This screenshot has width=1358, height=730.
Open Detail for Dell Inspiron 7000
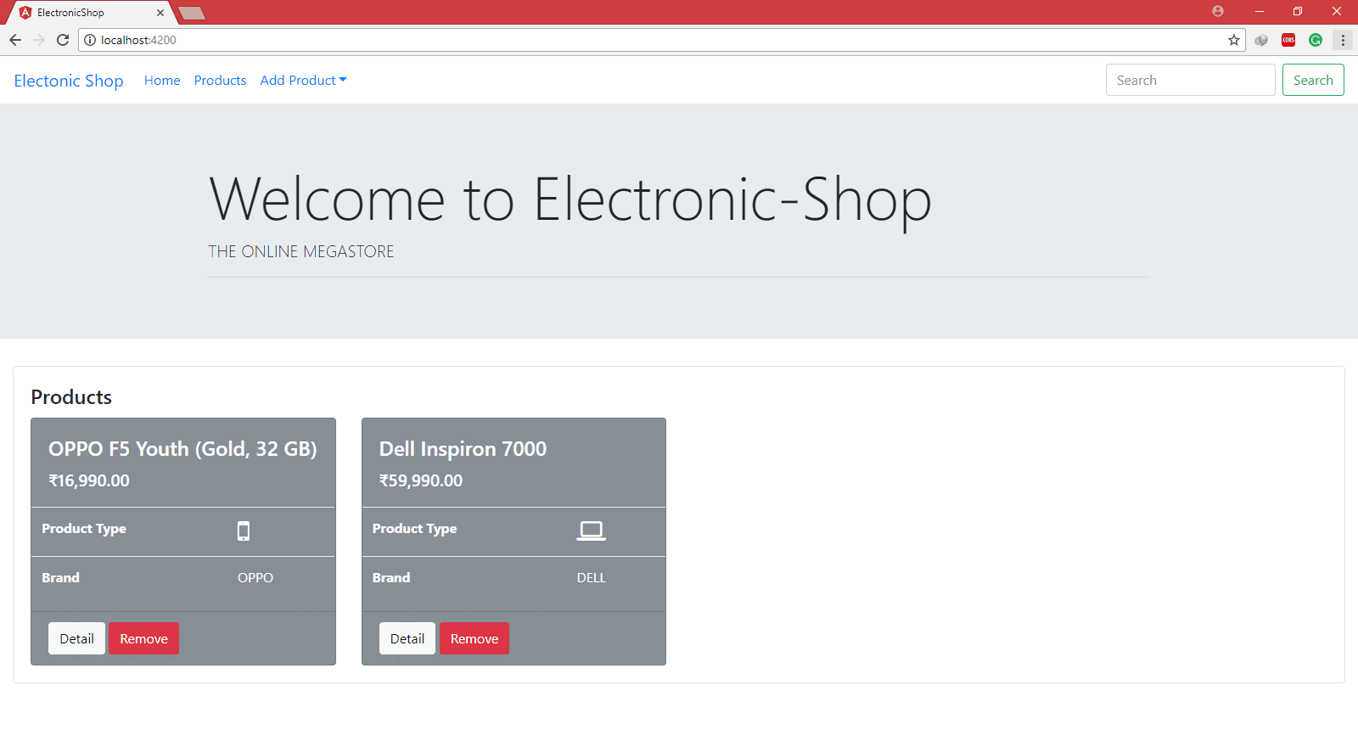click(x=407, y=638)
